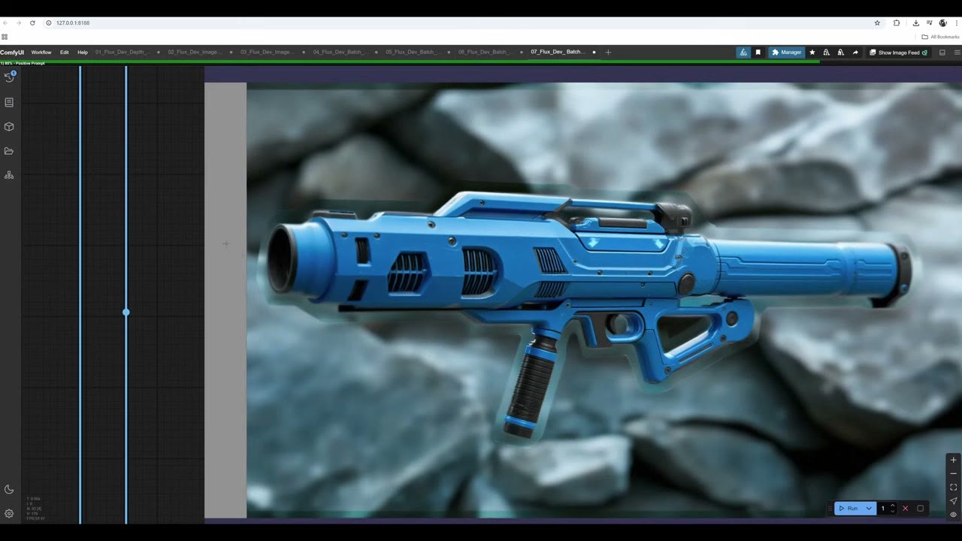This screenshot has width=962, height=541.
Task: Zoom out on canvas with minus
Action: pyautogui.click(x=953, y=473)
